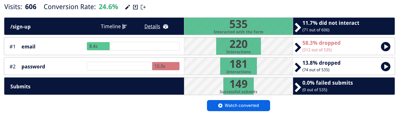Image resolution: width=399 pixels, height=116 pixels.
Task: Click the password 10.0s time bar
Action: coord(133,66)
